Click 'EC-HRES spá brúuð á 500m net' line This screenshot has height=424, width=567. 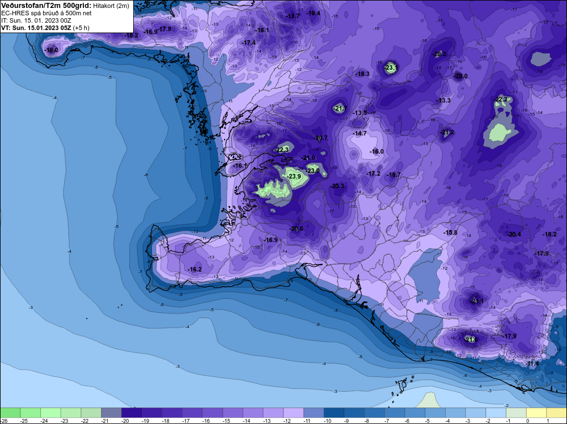[46, 14]
